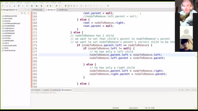Toggle Link with Editor in Package Explorer
The height and width of the screenshot is (111, 198).
(25, 13)
